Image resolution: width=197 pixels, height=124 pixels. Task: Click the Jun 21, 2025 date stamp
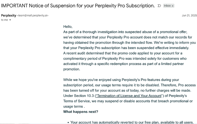[x=189, y=15]
